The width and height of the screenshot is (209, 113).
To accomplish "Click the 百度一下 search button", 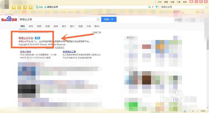I will click(109, 19).
